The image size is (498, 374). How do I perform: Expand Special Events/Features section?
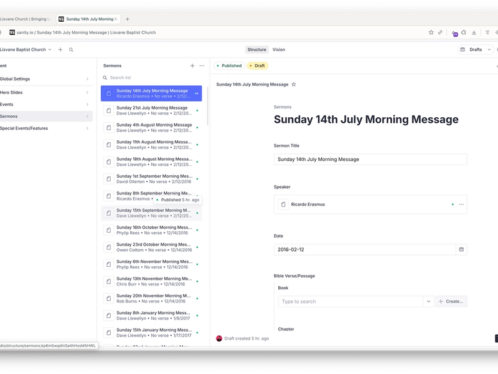(46, 128)
